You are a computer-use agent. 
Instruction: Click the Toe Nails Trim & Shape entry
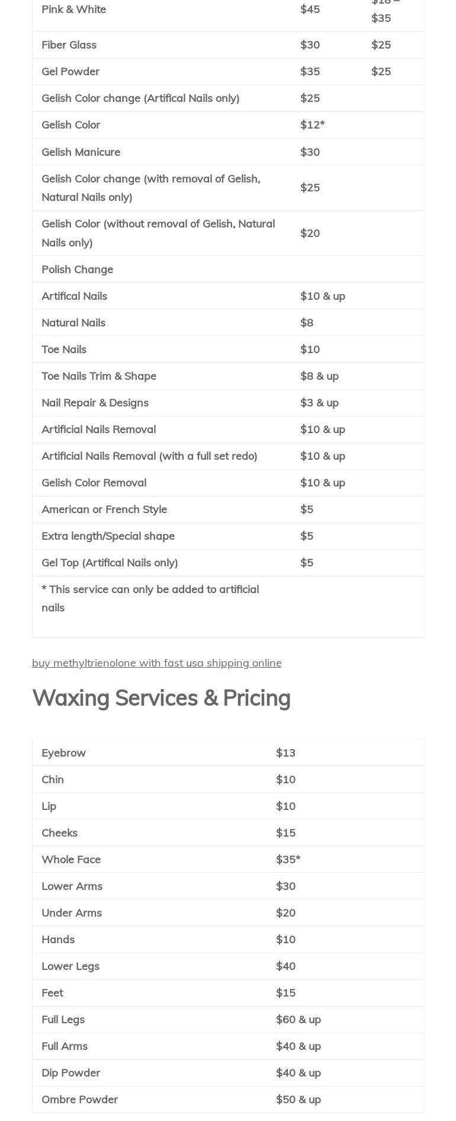coord(99,376)
